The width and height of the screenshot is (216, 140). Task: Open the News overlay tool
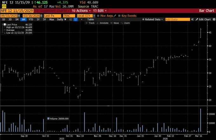115,23
